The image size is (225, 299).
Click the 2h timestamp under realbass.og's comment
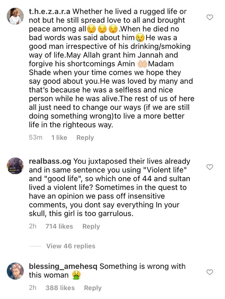point(32,226)
